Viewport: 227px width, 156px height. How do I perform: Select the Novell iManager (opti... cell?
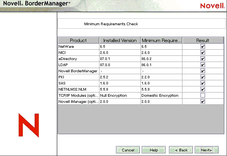tap(78, 101)
